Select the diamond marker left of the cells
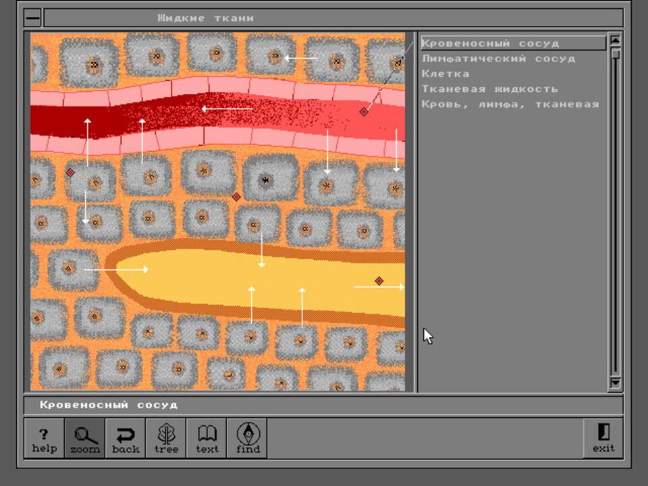Screen dimensions: 648x486 [70, 171]
